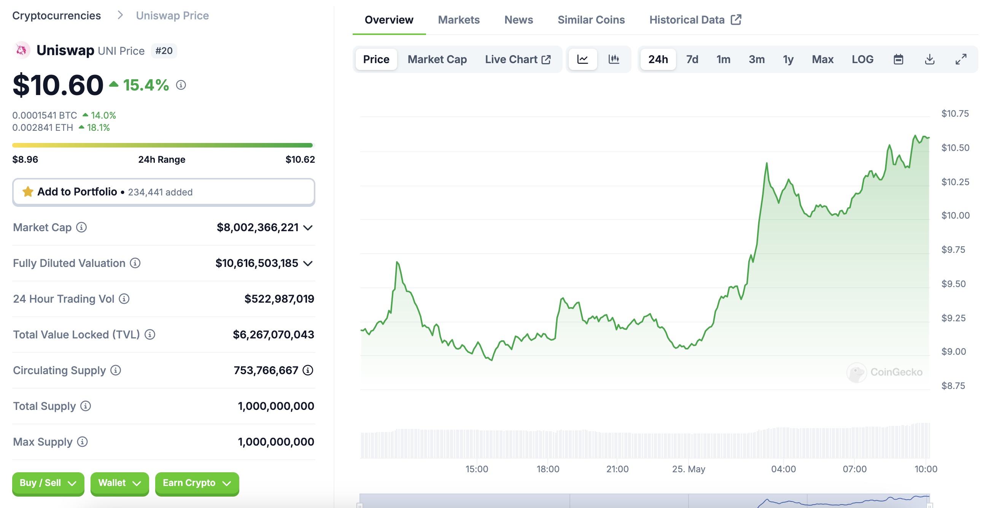This screenshot has height=508, width=986.
Task: Click the $6,267,070,043 TVL value
Action: [x=273, y=335]
